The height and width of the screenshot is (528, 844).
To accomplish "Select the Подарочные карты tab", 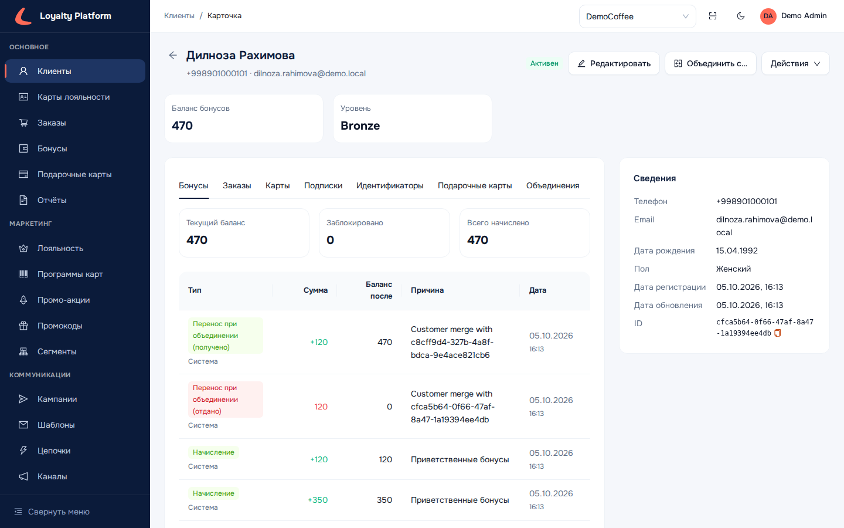I will [475, 185].
